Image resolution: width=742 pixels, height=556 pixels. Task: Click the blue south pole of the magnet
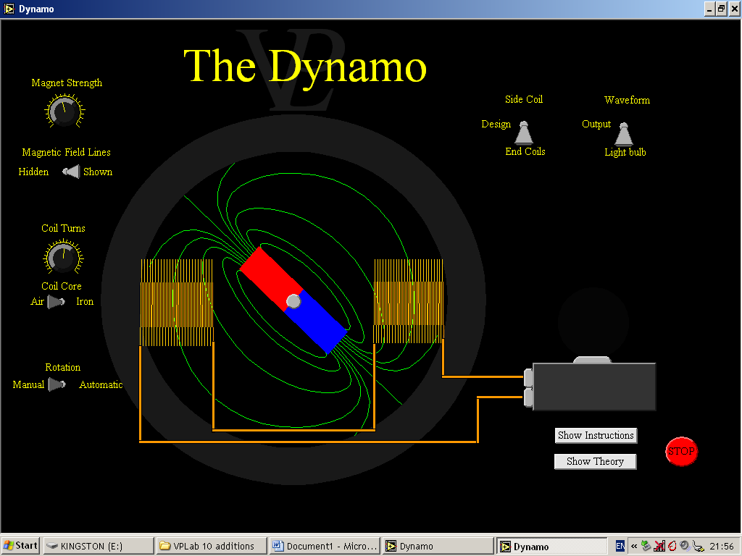pyautogui.click(x=319, y=324)
